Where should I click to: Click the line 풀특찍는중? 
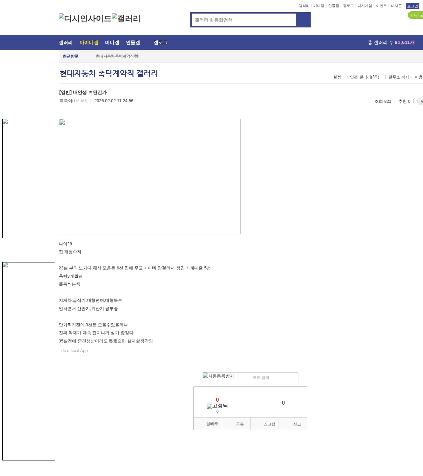click(69, 284)
